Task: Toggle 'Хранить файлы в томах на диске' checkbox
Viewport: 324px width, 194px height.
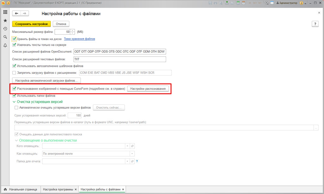Action: (14, 39)
